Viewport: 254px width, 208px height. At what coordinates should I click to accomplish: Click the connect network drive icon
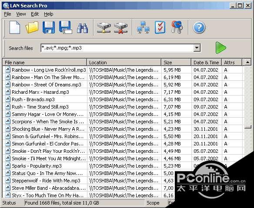(104, 28)
